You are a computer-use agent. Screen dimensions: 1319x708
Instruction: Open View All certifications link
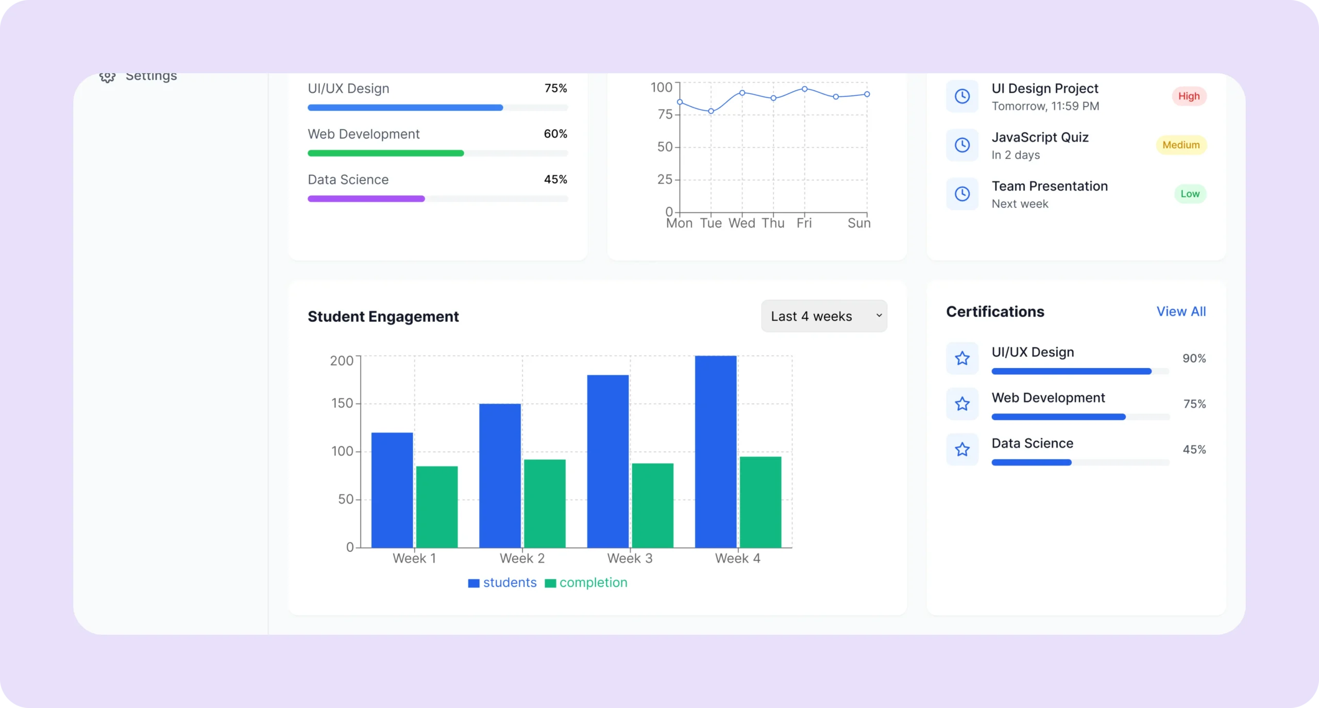(x=1181, y=312)
